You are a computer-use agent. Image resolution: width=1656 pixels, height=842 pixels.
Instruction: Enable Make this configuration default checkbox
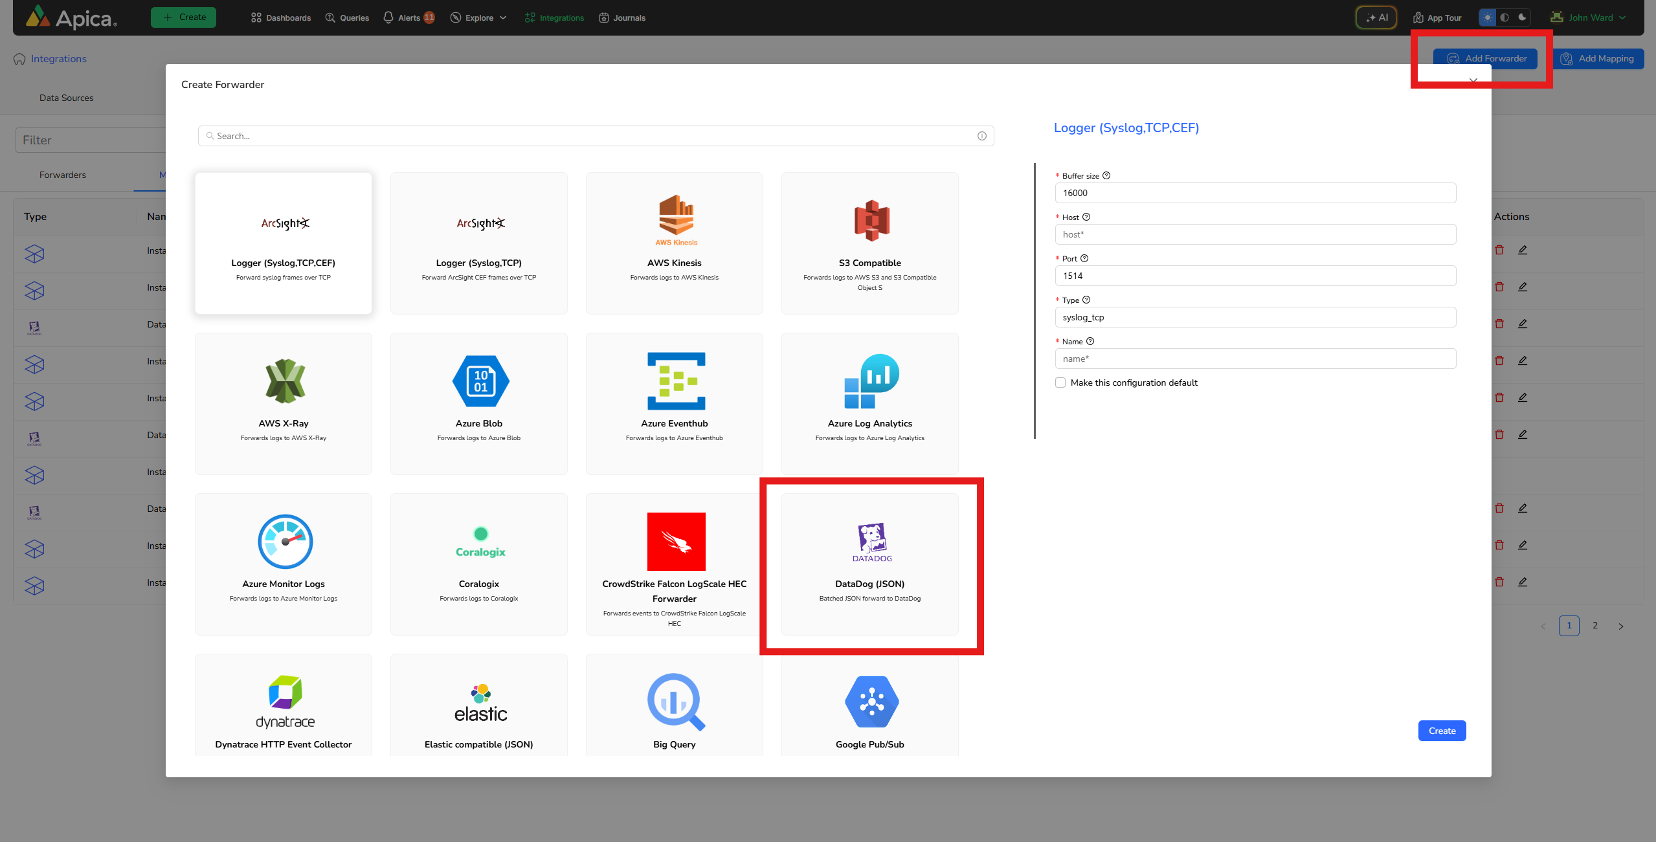[x=1060, y=382]
